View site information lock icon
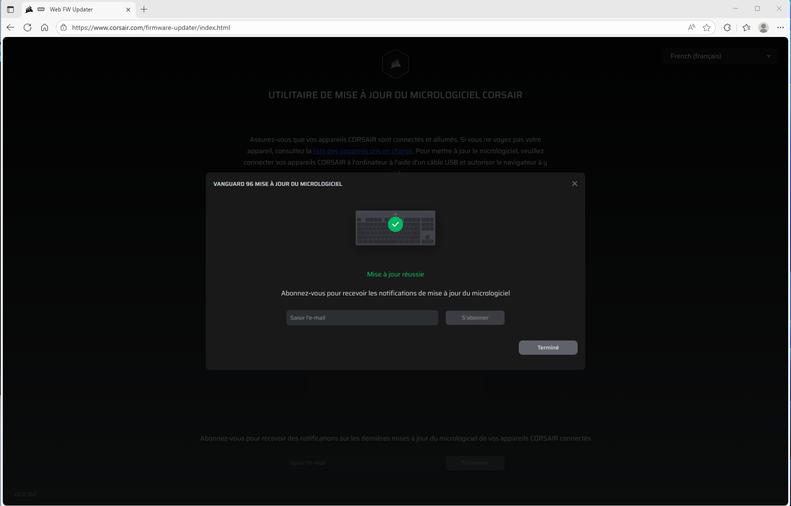This screenshot has width=791, height=506. click(x=64, y=28)
